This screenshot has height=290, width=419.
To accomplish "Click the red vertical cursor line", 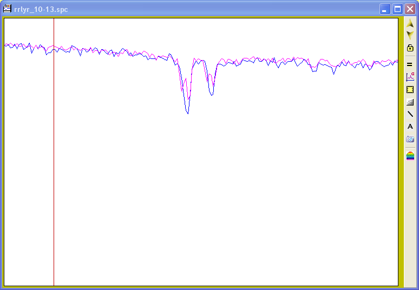I will [54, 152].
